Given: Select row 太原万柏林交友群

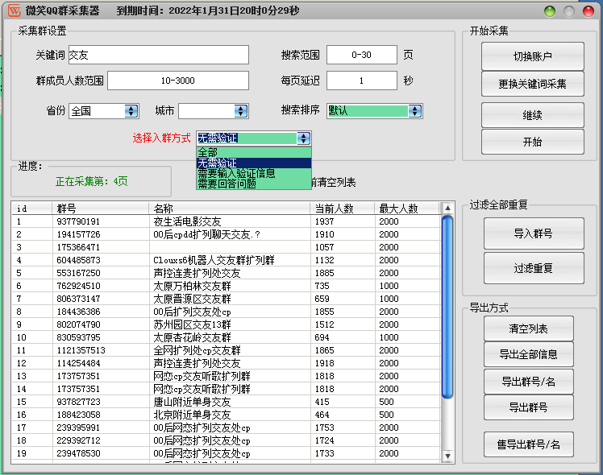Looking at the screenshot, I should click(x=226, y=286).
